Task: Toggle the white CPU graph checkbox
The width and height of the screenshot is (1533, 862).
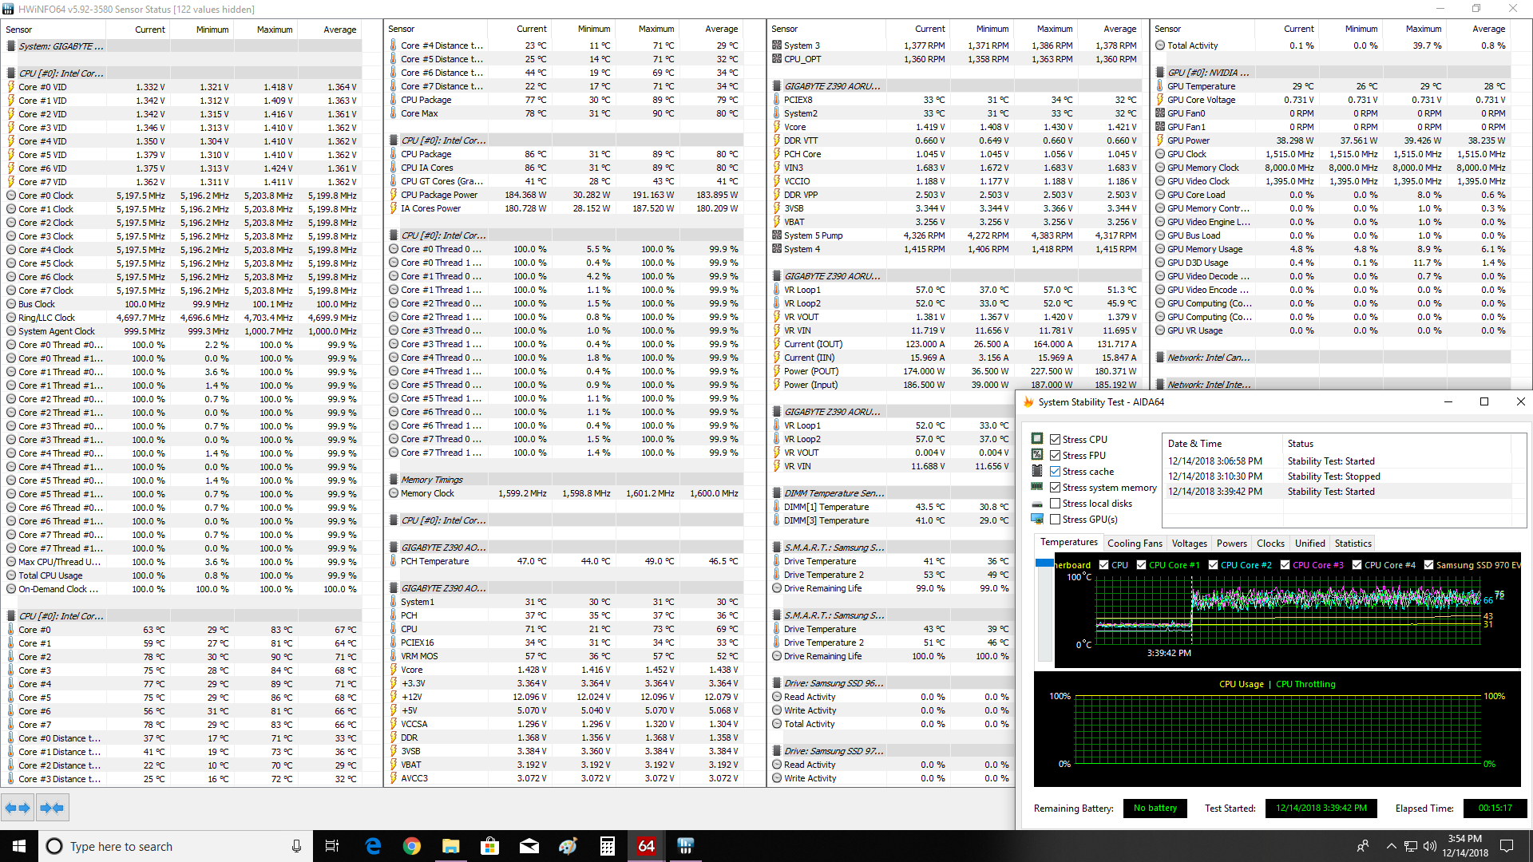Action: tap(1103, 565)
